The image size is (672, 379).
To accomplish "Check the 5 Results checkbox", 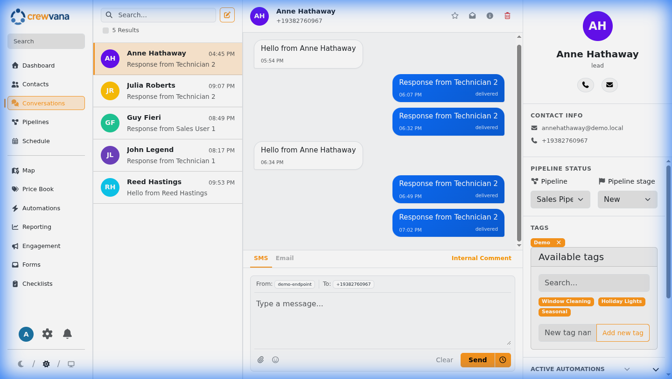I will tap(105, 30).
